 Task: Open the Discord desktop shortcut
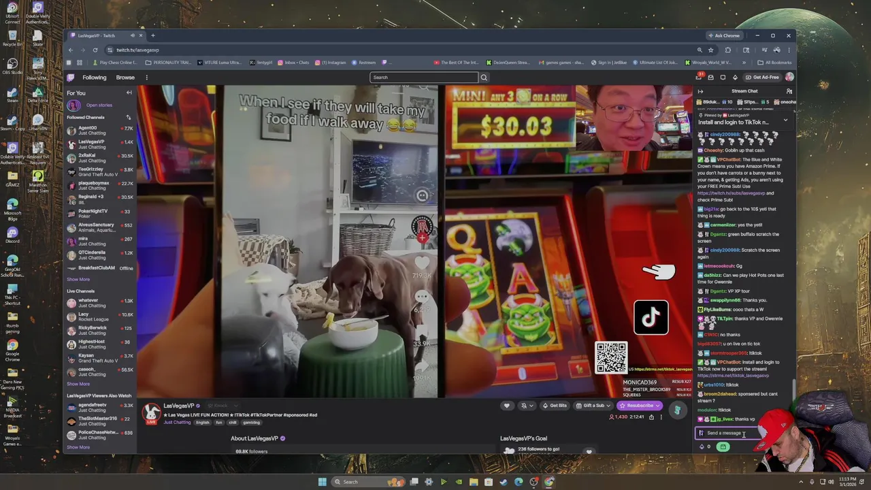[12, 235]
